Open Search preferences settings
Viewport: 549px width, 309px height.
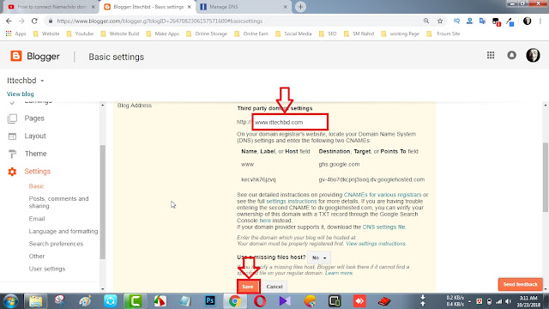pos(56,244)
